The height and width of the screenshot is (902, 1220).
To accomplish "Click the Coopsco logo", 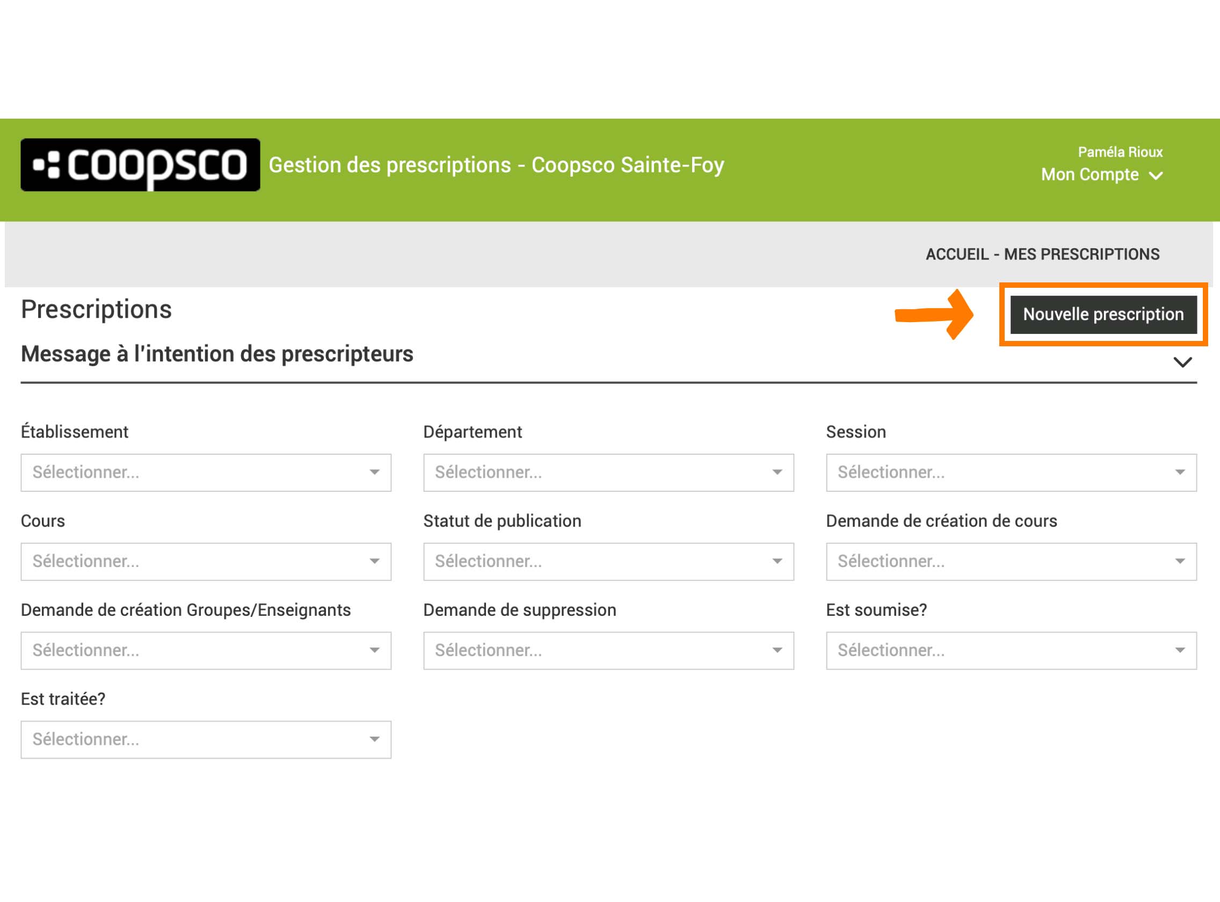I will pyautogui.click(x=140, y=165).
